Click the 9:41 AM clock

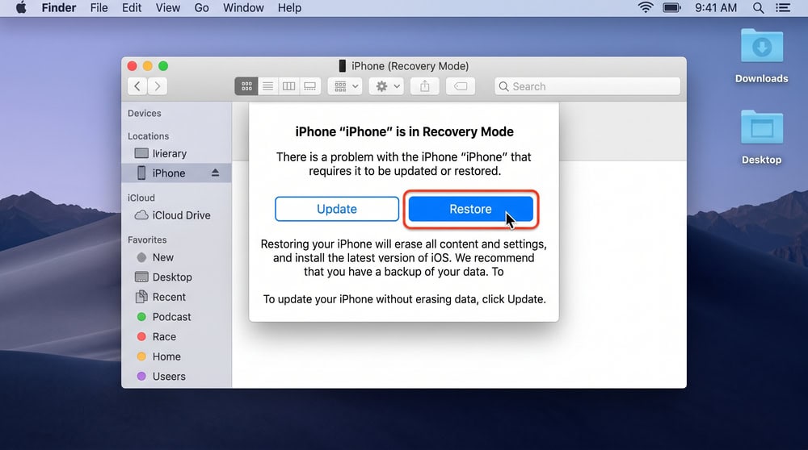click(716, 8)
